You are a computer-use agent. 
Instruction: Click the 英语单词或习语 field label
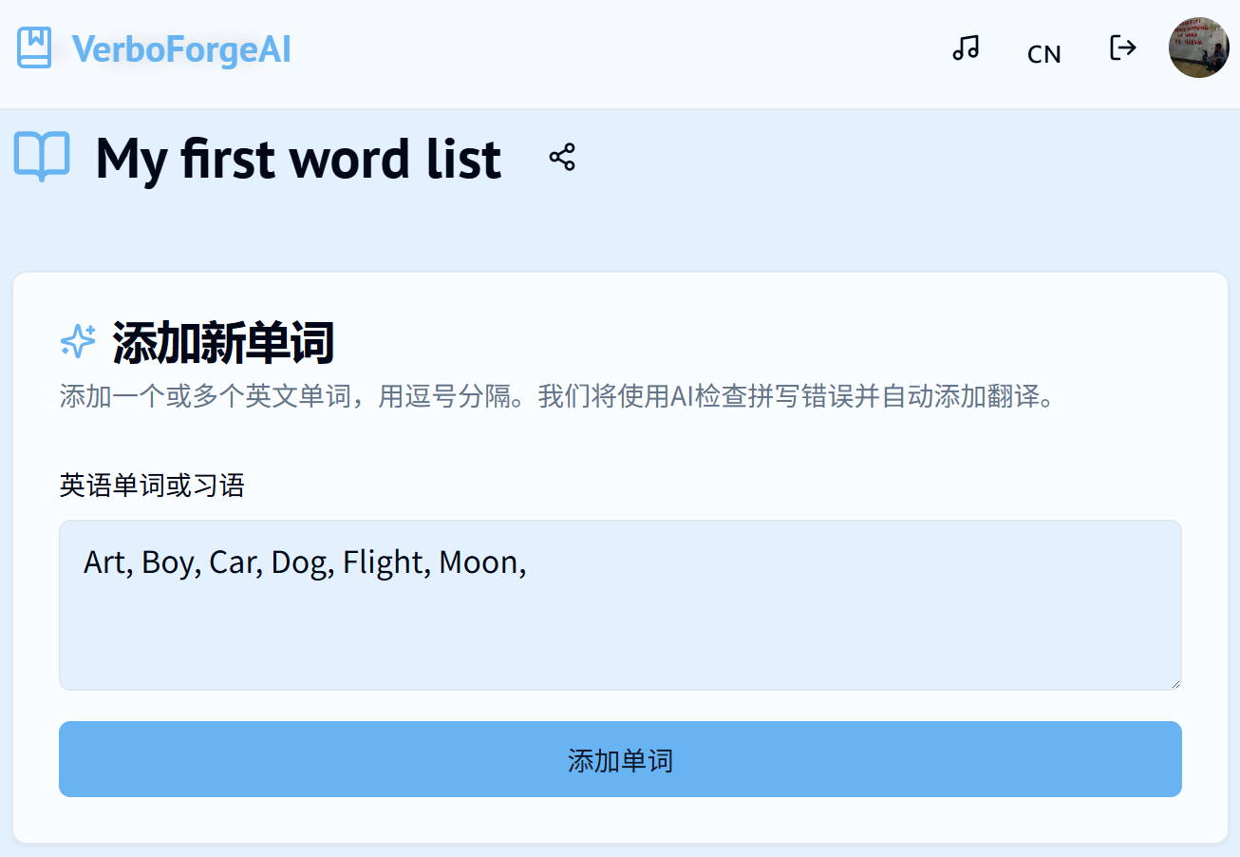point(152,486)
